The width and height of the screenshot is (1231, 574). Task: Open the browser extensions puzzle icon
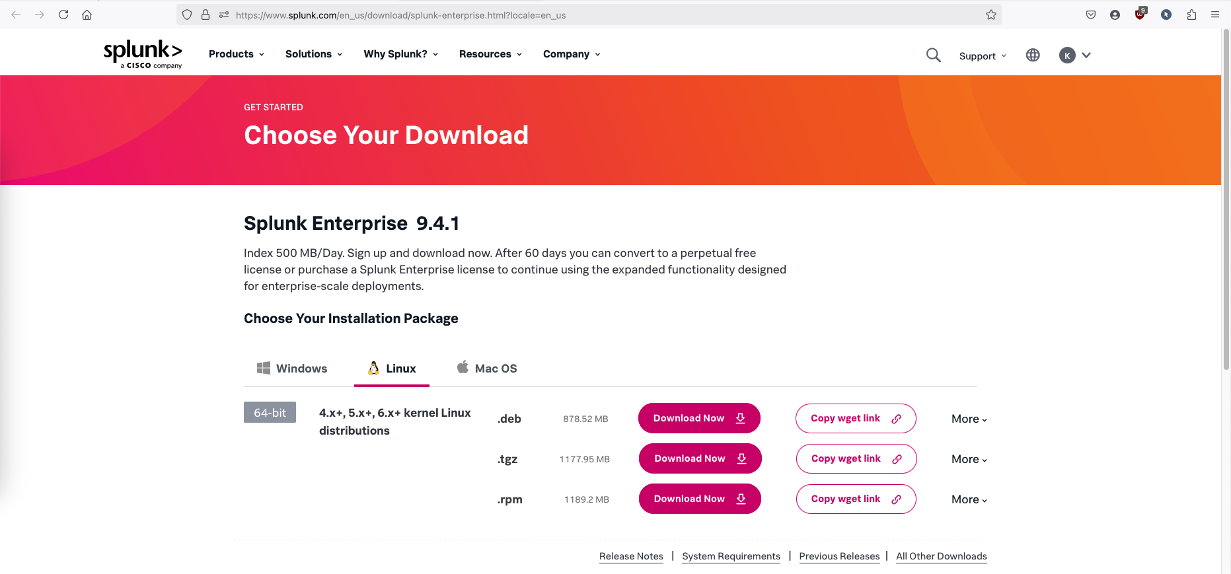(x=1191, y=15)
